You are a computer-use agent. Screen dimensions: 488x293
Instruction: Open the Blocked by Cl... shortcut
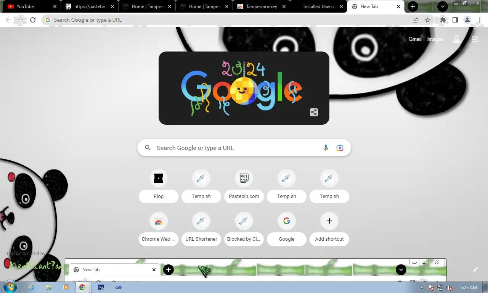click(244, 229)
